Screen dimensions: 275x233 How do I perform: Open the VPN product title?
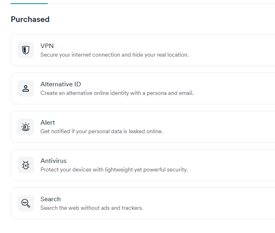(47, 46)
